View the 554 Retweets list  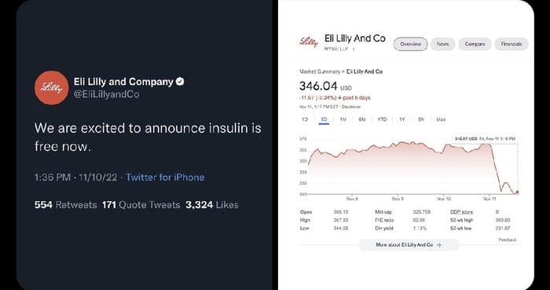click(65, 205)
